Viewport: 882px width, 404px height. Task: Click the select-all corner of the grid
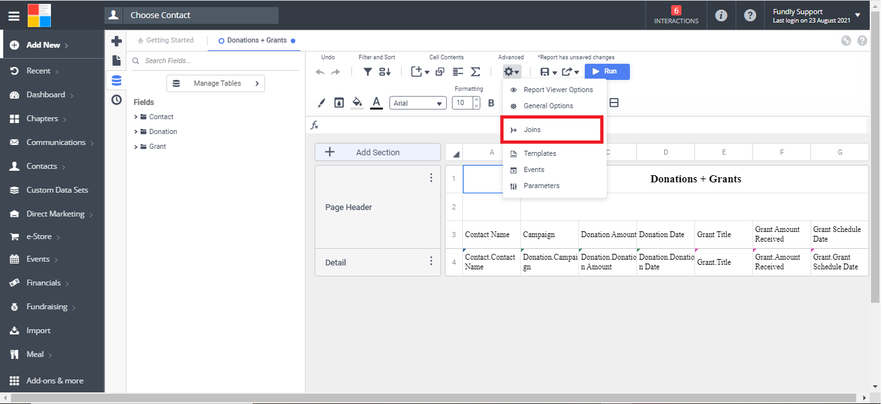454,152
